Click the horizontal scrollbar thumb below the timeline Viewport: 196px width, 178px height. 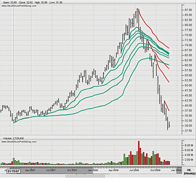click(85, 176)
